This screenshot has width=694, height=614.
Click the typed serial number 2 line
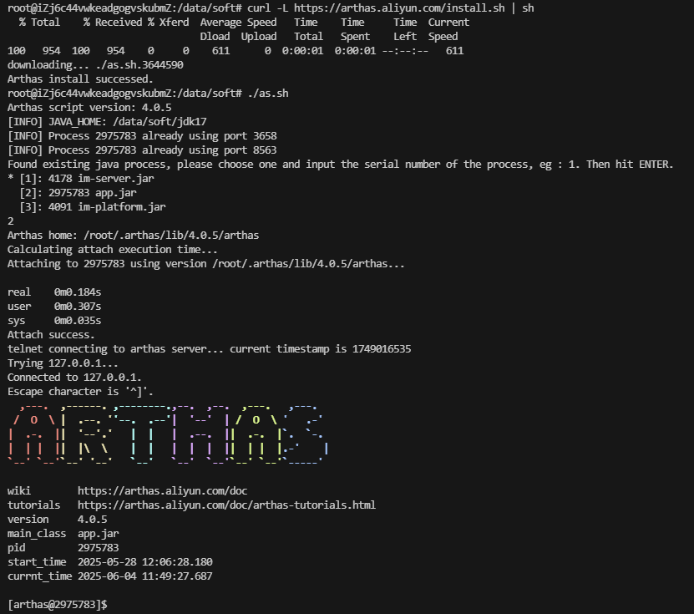pos(11,221)
